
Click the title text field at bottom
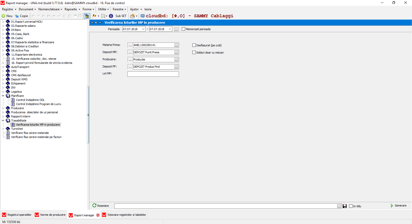point(226,206)
